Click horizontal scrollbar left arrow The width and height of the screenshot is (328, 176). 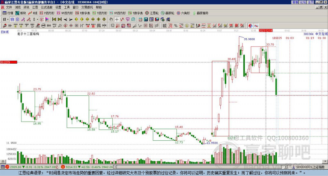click(115, 167)
